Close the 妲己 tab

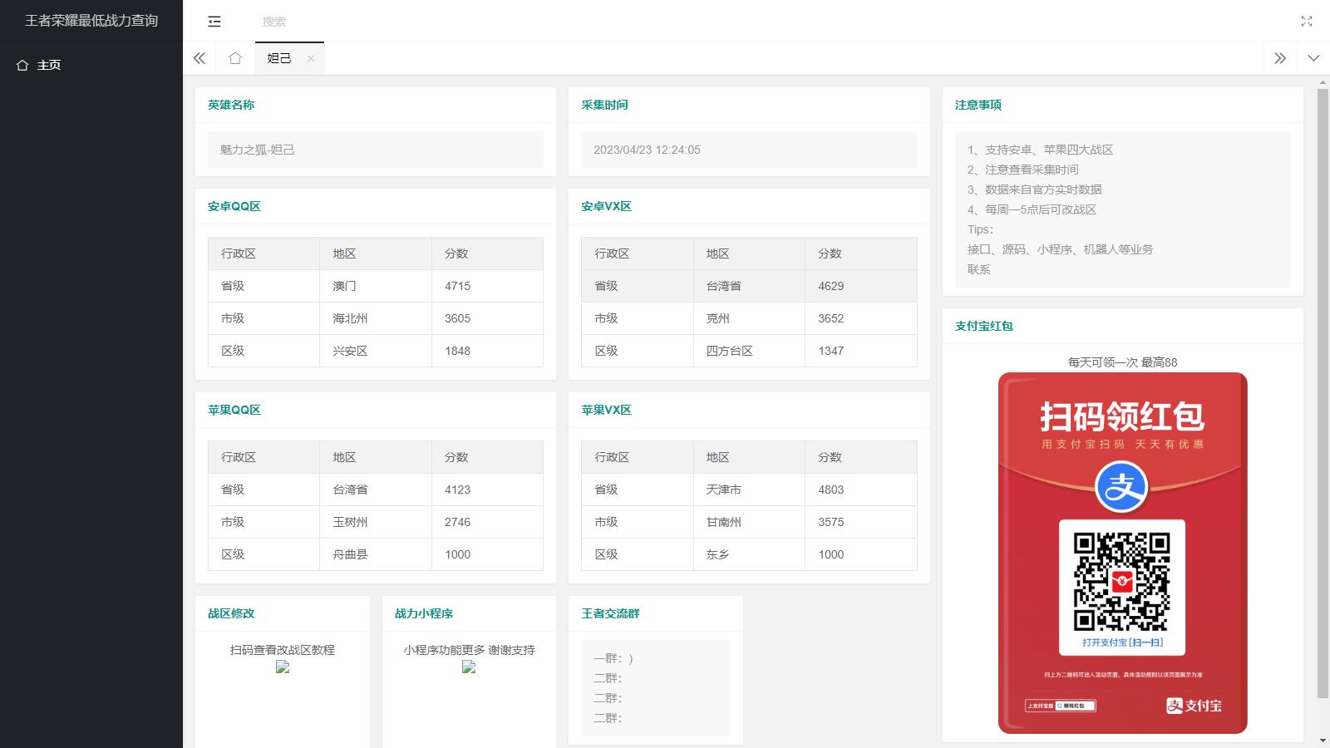coord(311,58)
